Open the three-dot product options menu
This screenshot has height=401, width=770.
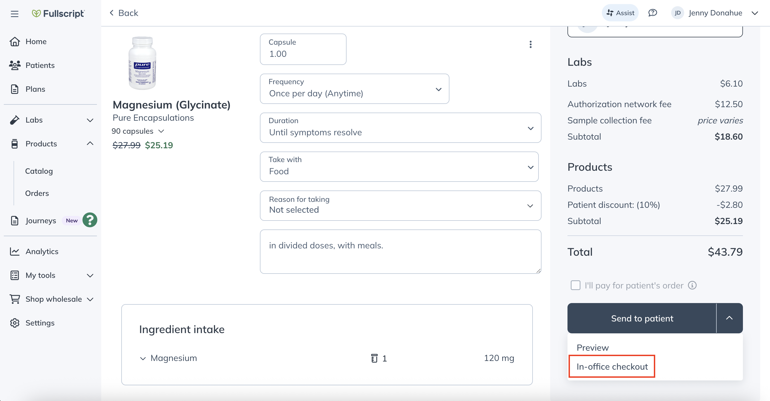tap(530, 45)
